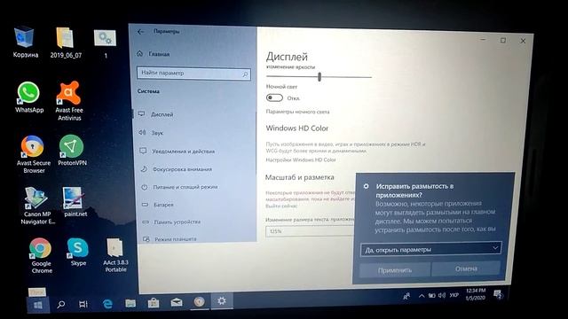
Task: Select the Settings gear on the taskbar
Action: pyautogui.click(x=222, y=301)
